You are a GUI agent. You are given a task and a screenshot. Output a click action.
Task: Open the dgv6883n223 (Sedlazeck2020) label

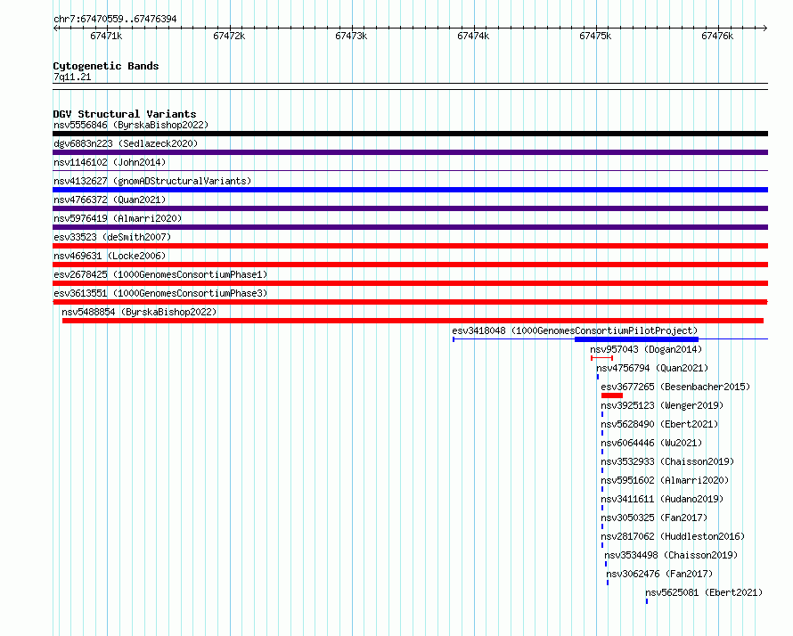(126, 143)
